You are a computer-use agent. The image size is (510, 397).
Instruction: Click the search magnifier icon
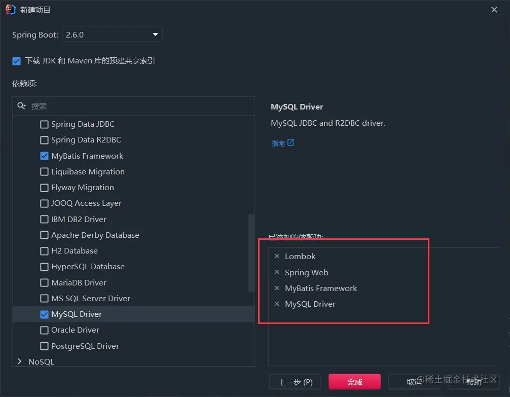pyautogui.click(x=21, y=106)
